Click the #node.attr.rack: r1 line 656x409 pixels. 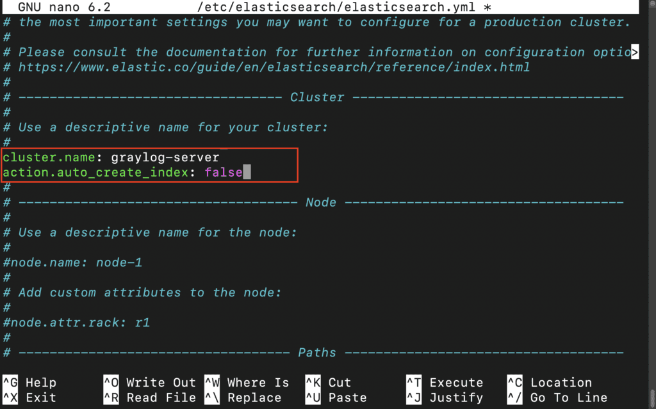coord(76,323)
